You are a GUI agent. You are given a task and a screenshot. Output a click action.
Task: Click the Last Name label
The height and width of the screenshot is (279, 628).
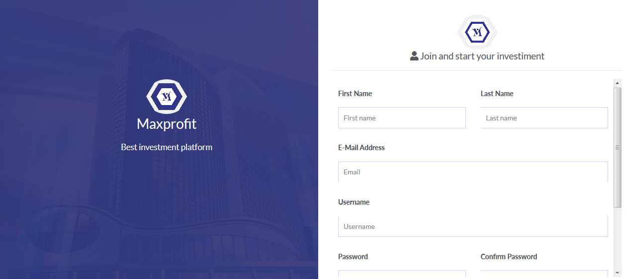pos(497,94)
